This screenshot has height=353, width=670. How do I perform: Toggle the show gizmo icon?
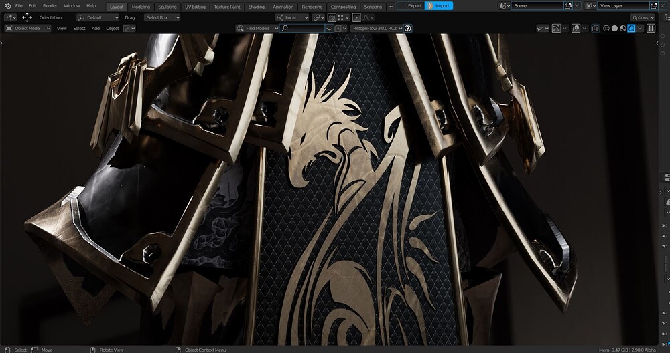[x=556, y=29]
